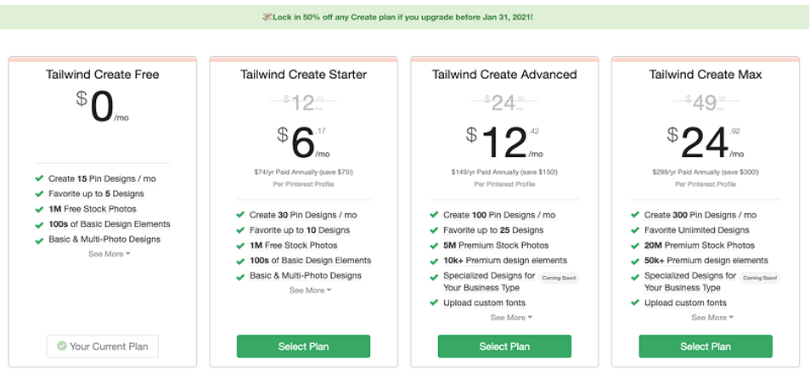
Task: Click the Your Current Plan button
Action: coord(102,347)
